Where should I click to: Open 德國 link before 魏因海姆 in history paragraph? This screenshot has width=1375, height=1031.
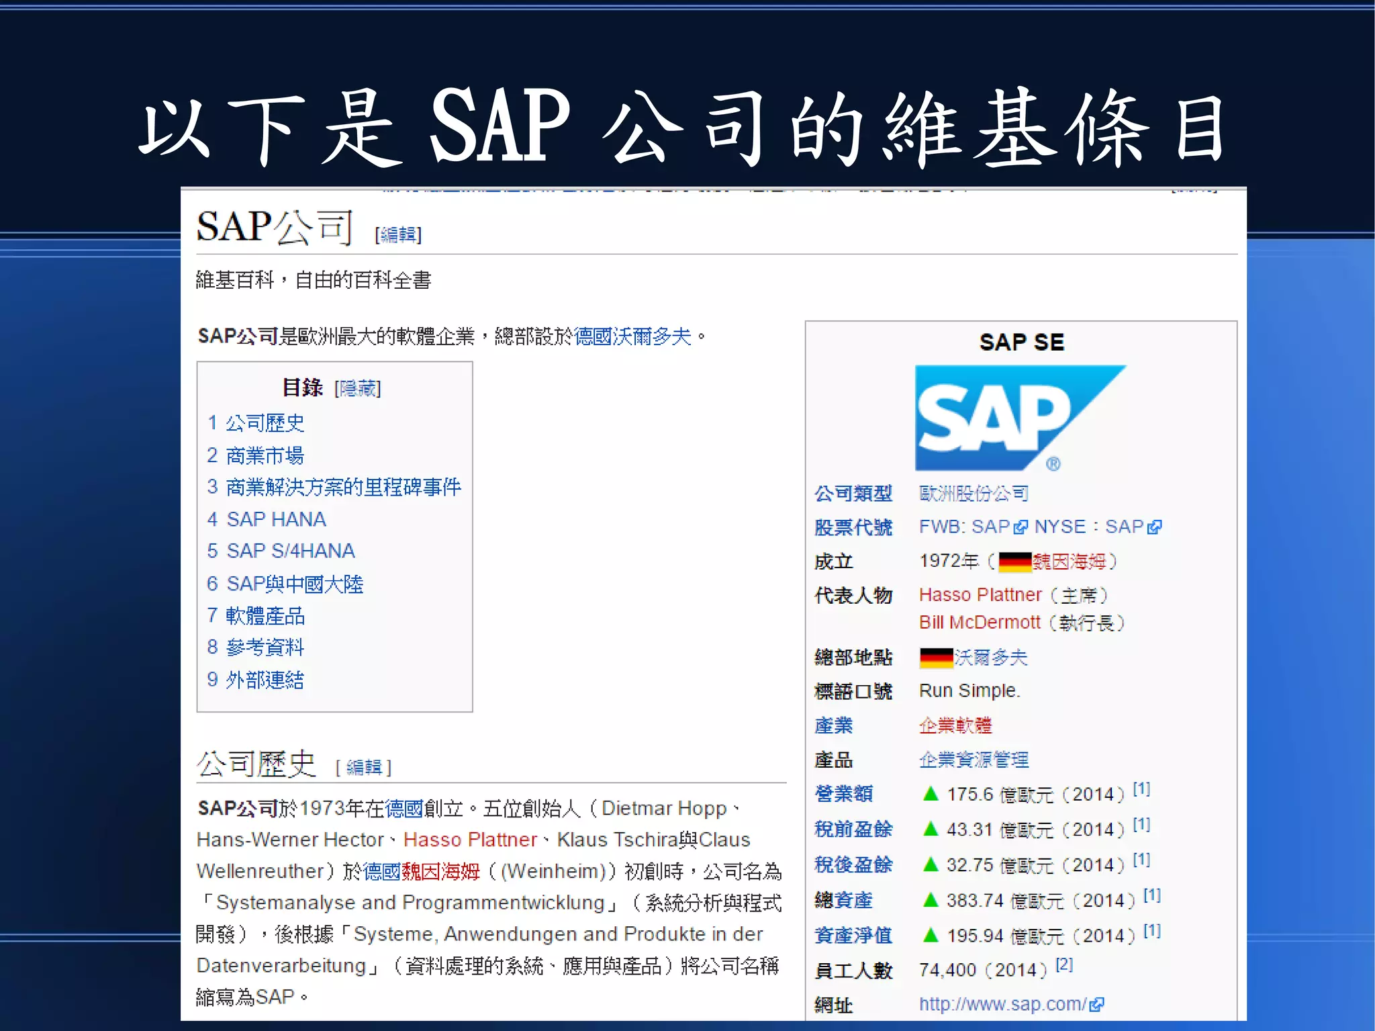[382, 872]
